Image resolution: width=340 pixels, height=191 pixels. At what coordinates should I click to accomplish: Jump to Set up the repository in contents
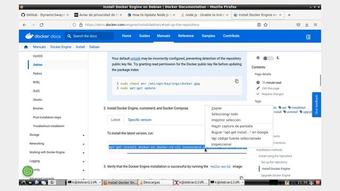[x=274, y=162]
